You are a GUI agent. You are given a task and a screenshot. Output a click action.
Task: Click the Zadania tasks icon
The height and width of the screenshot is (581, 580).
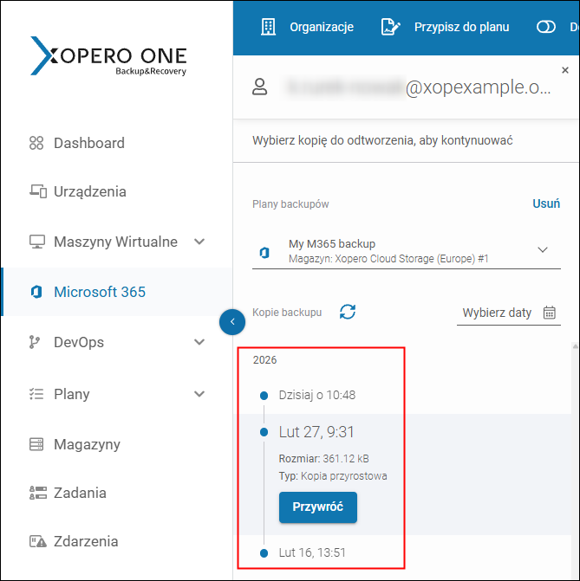tap(38, 493)
